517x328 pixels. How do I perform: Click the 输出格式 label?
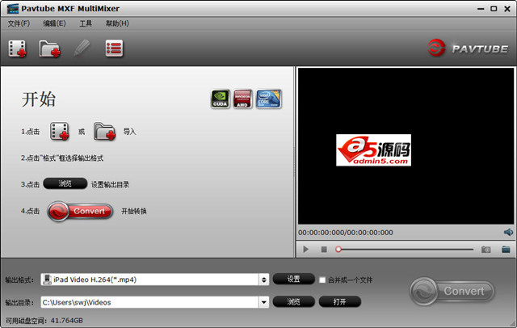[x=19, y=280]
